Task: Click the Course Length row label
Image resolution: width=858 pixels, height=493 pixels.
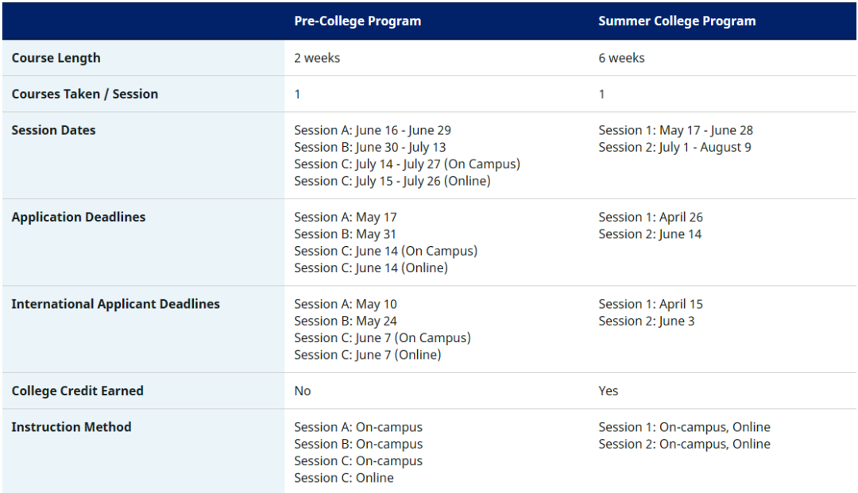Action: pyautogui.click(x=56, y=58)
